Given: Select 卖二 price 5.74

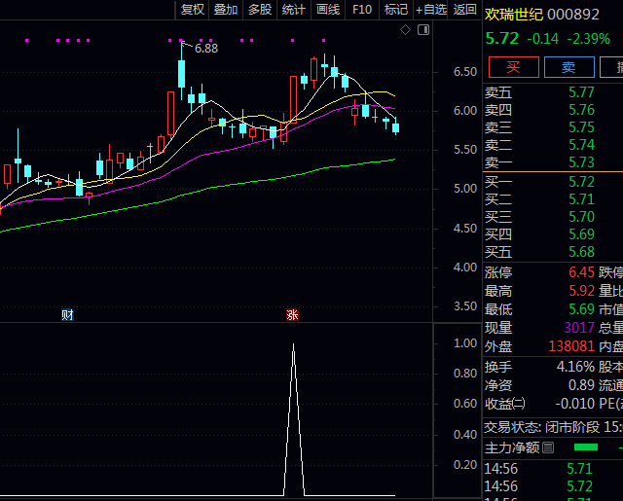Looking at the screenshot, I should 581,145.
